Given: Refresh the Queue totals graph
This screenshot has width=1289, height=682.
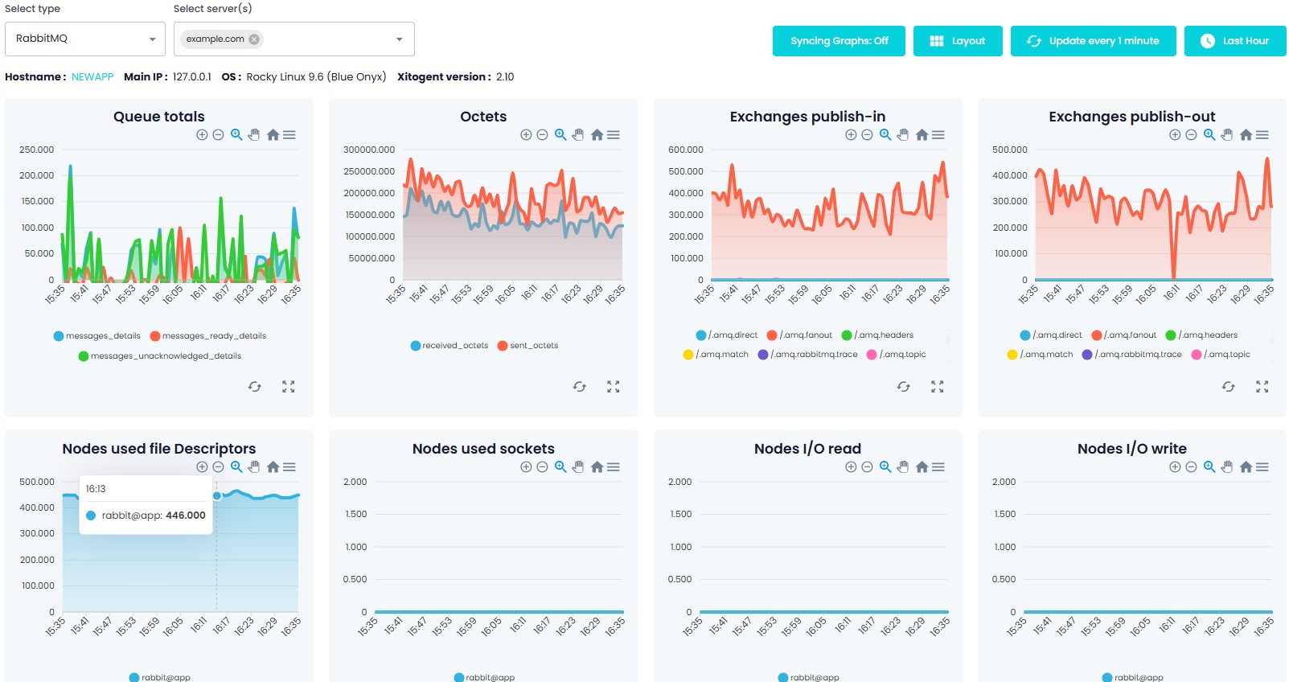Looking at the screenshot, I should 255,387.
